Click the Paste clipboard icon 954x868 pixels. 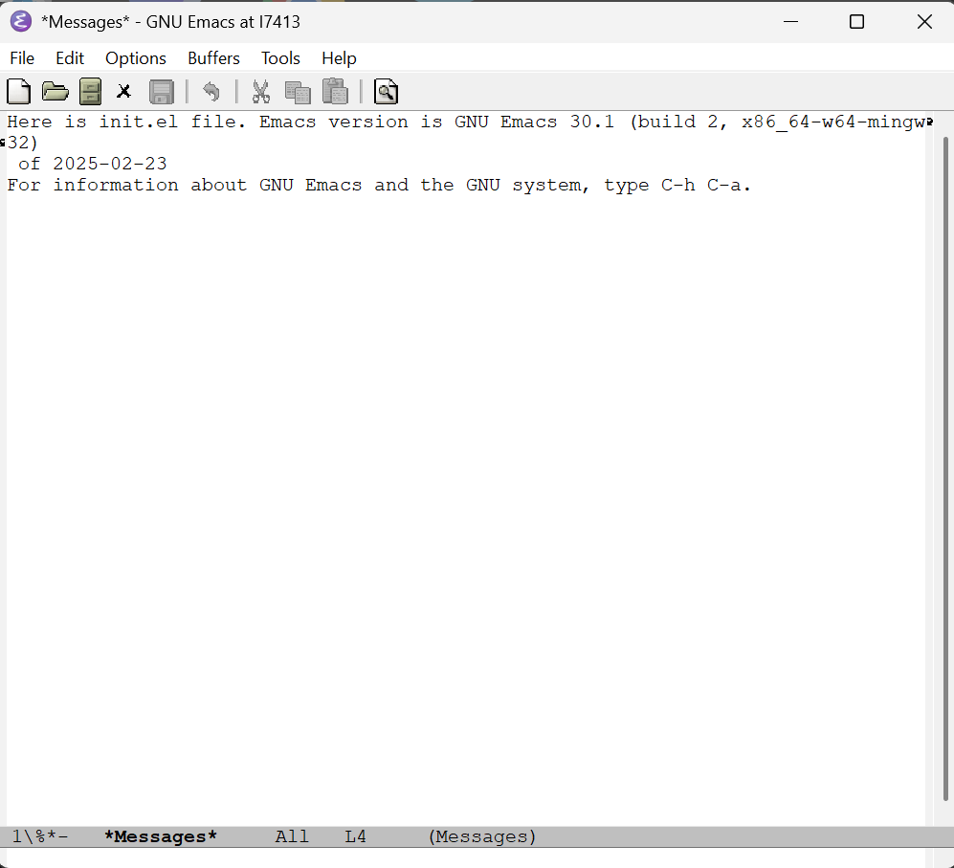pos(334,92)
